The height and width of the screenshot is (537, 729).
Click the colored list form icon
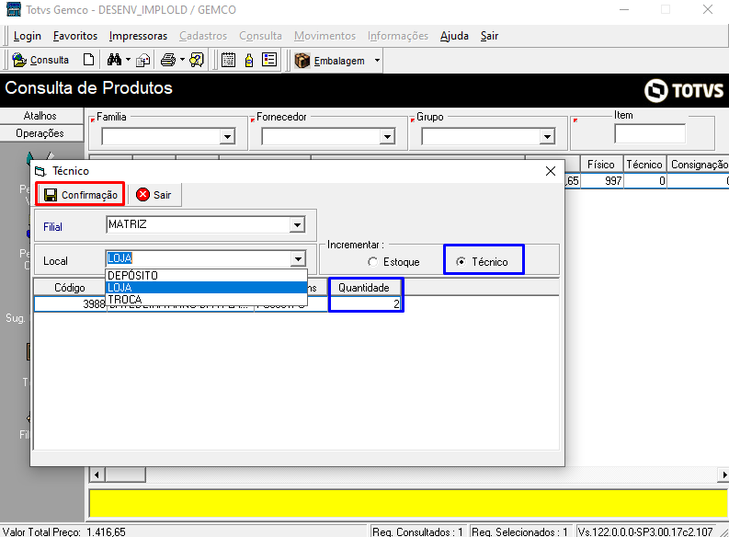tap(269, 60)
